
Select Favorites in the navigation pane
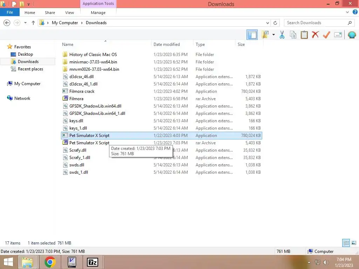click(22, 47)
